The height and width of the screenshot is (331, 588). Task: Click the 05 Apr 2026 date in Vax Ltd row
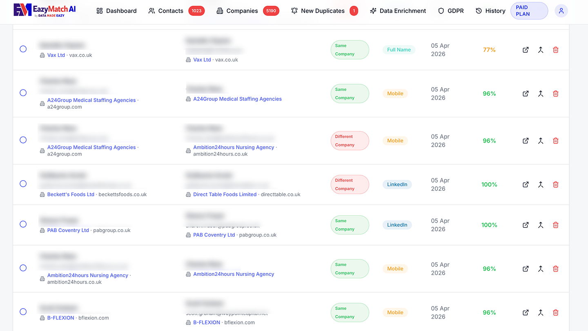[440, 50]
